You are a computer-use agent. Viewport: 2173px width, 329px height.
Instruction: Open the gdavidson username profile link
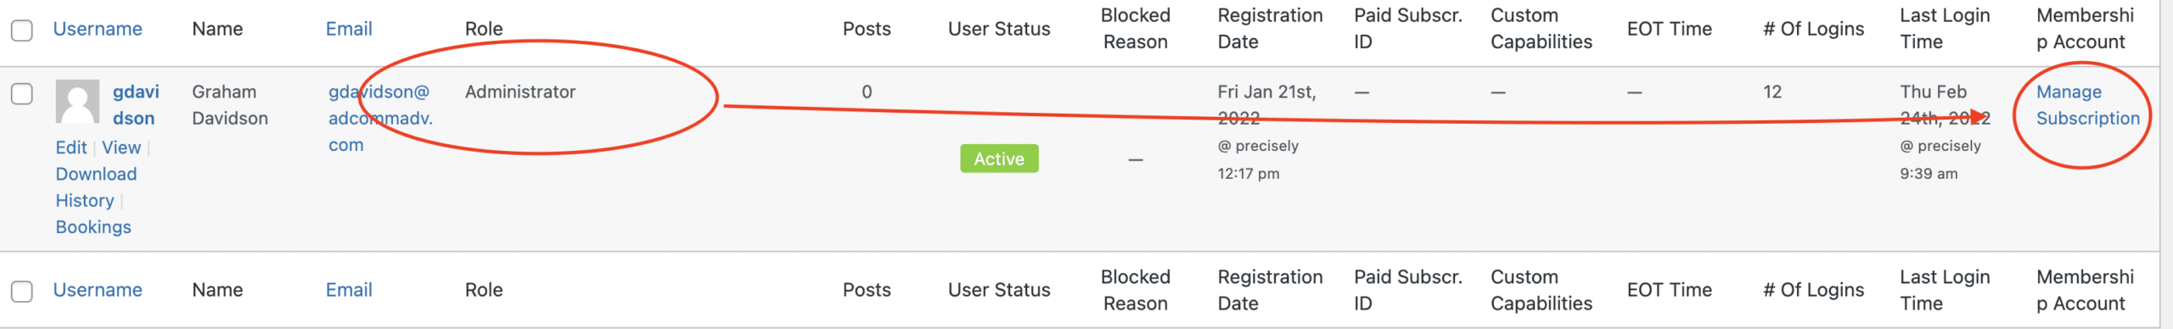(x=136, y=105)
